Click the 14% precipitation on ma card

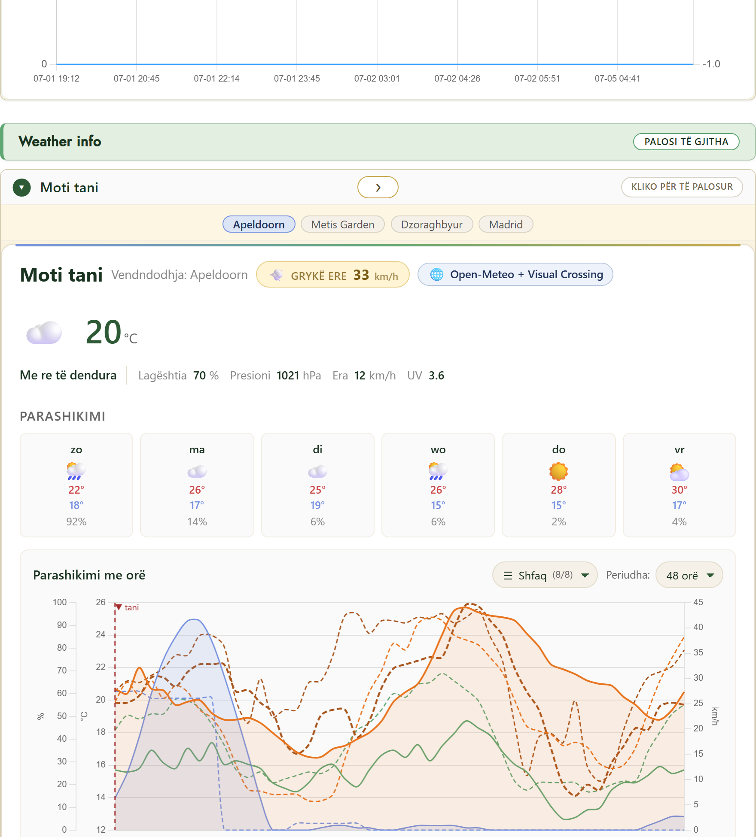[197, 522]
